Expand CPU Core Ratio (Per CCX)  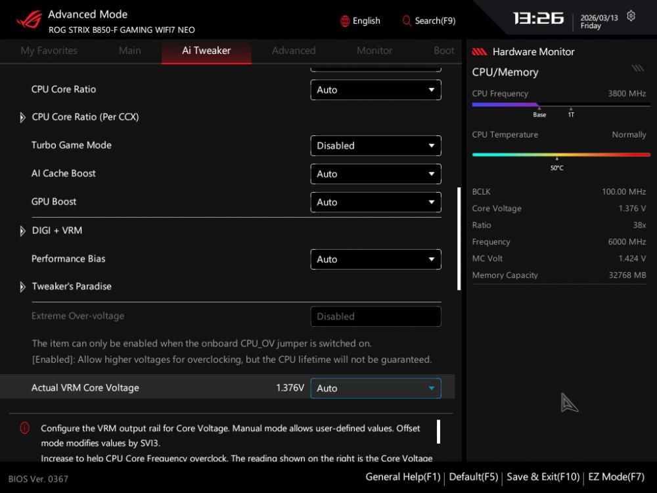click(23, 117)
